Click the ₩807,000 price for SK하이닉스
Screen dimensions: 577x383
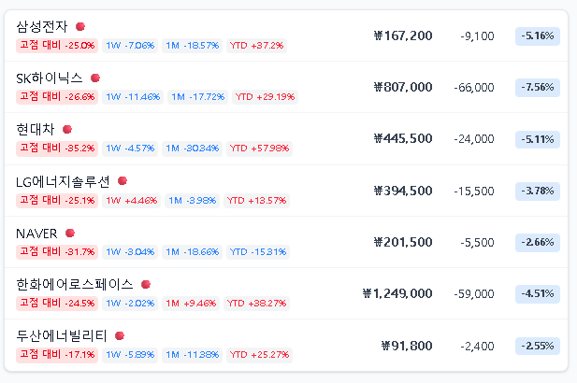point(403,87)
